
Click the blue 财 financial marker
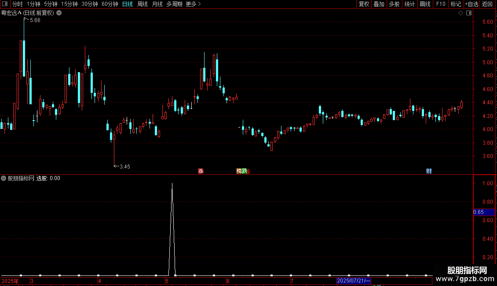pyautogui.click(x=429, y=171)
